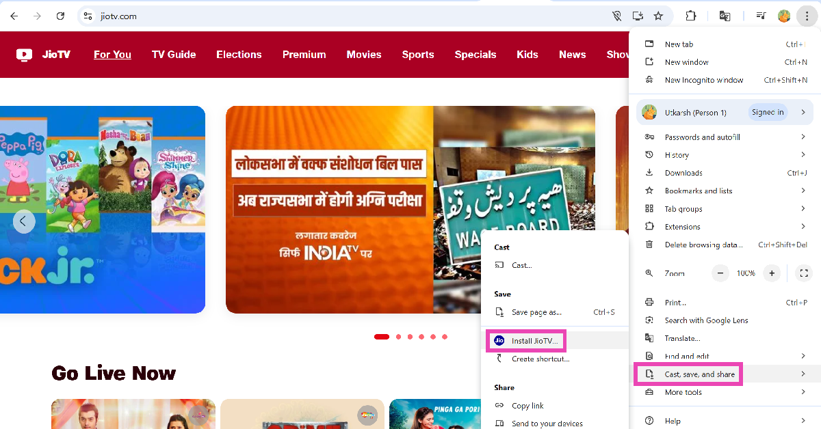Go to the Kids section
Image resolution: width=821 pixels, height=429 pixels.
click(x=527, y=55)
